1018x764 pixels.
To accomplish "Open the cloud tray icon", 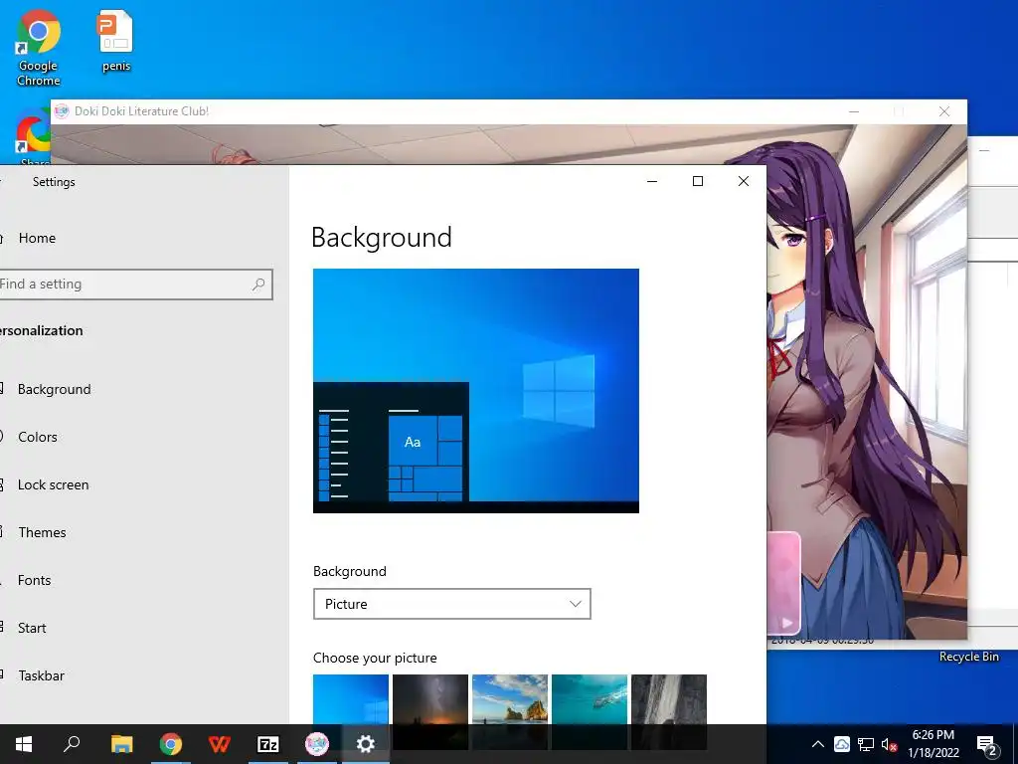I will [842, 744].
